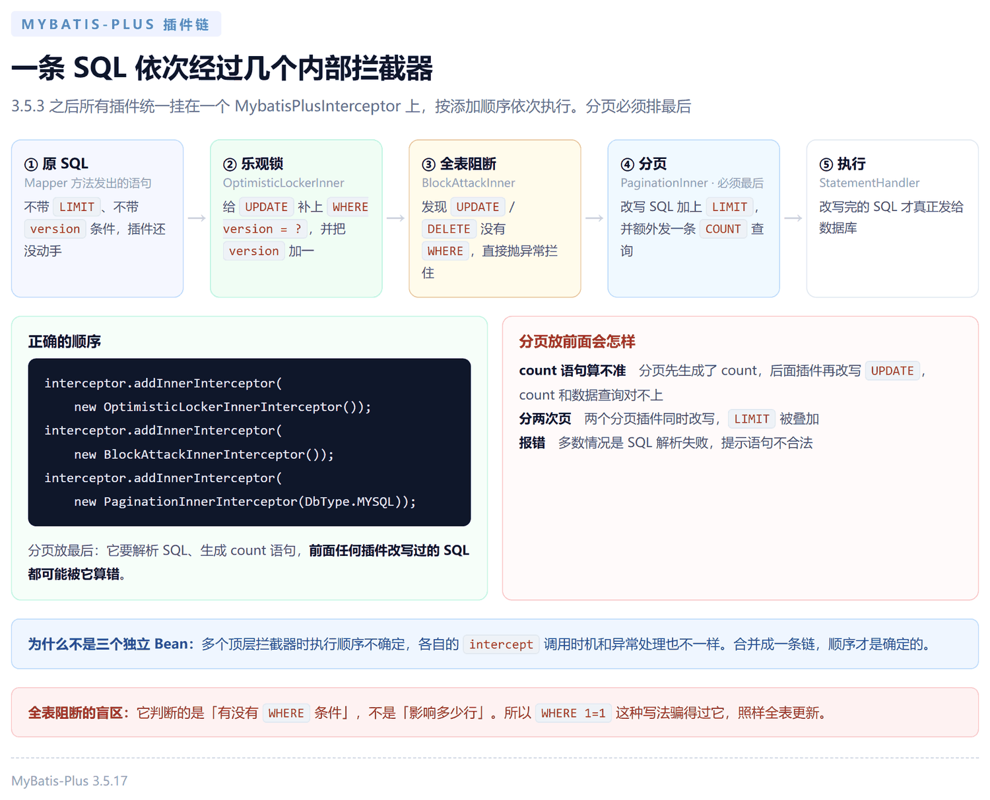Screen dimensions: 990x800
Task: Click the LIMIT code chip in 分页 card
Action: click(x=729, y=207)
